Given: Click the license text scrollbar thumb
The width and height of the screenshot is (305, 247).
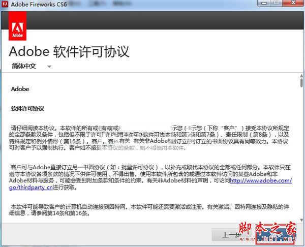Looking at the screenshot, I should click(301, 83).
